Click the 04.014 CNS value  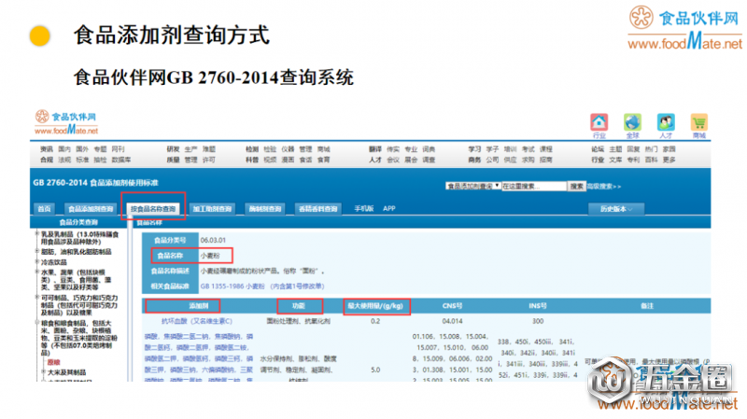click(x=452, y=321)
